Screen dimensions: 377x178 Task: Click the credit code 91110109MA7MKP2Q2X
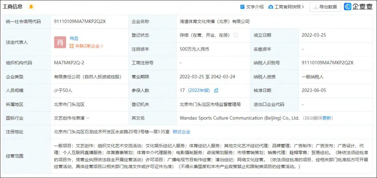pos(80,22)
